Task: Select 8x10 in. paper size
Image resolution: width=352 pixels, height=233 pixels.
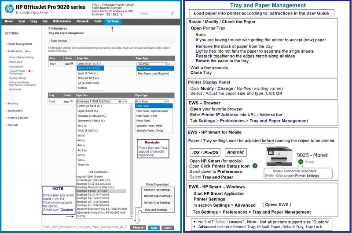Action: pos(82,125)
